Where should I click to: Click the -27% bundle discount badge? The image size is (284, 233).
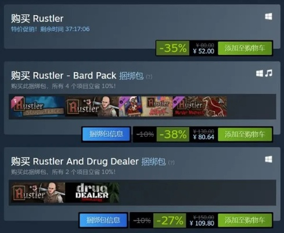(x=170, y=220)
